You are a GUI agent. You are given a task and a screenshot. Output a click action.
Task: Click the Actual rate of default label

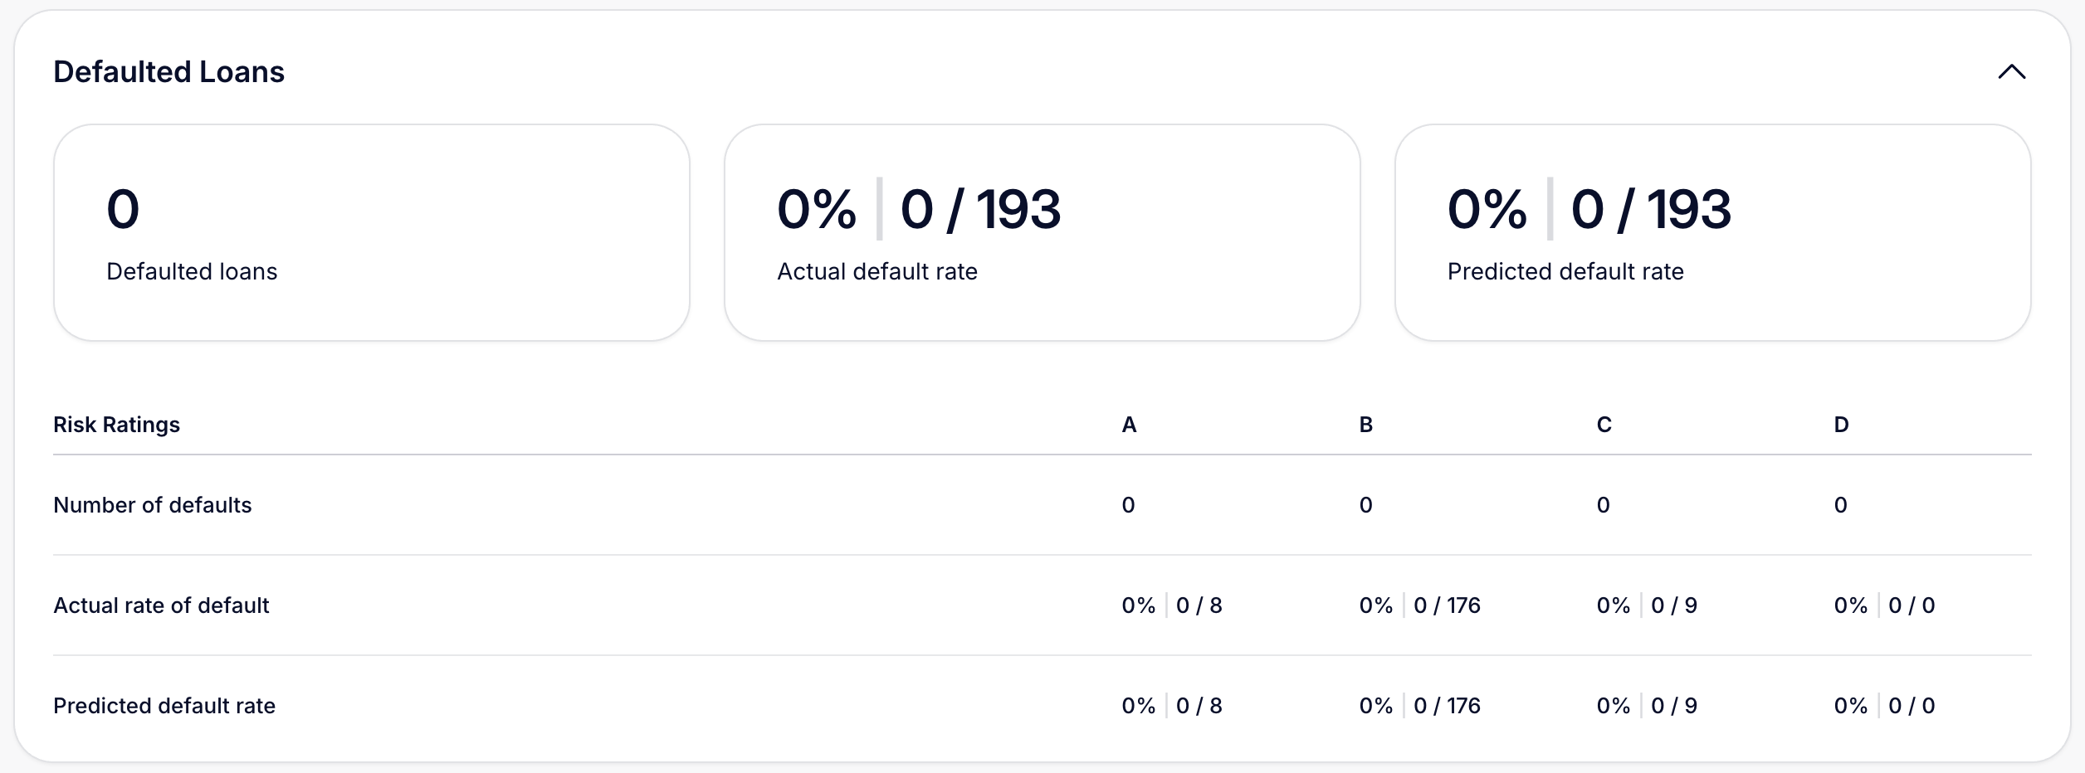pos(161,605)
